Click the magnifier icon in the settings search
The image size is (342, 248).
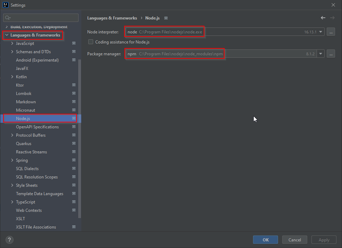click(x=8, y=17)
